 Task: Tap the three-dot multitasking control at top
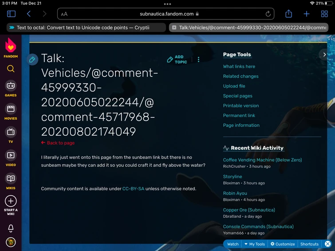tap(167, 4)
